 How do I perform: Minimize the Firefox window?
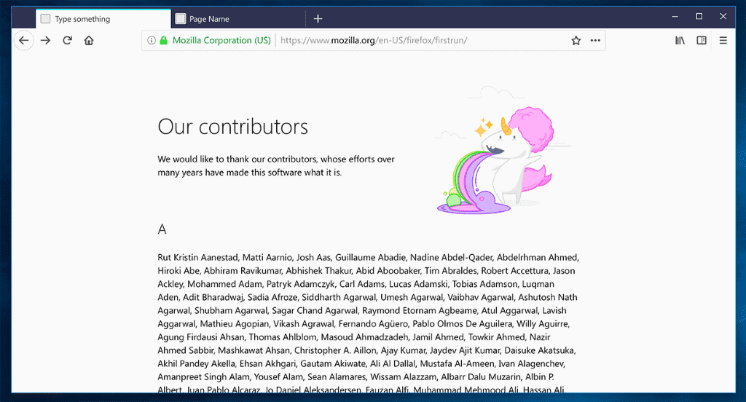pyautogui.click(x=675, y=17)
